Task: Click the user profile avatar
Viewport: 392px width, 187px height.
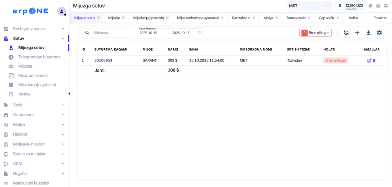Action: (61, 11)
